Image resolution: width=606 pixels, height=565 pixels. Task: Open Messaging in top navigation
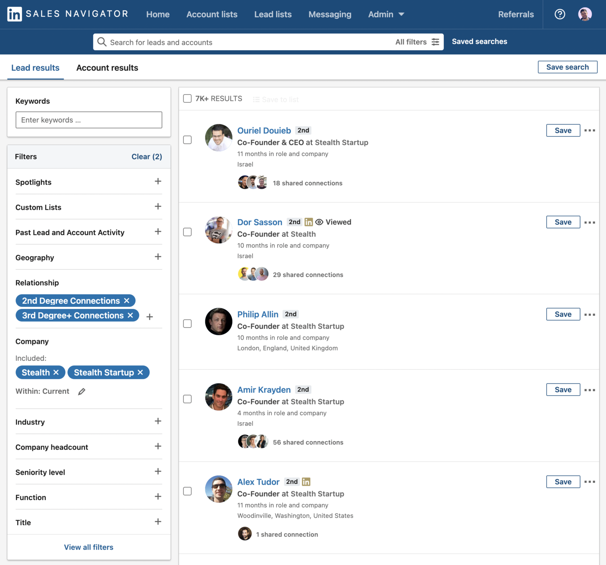point(330,14)
